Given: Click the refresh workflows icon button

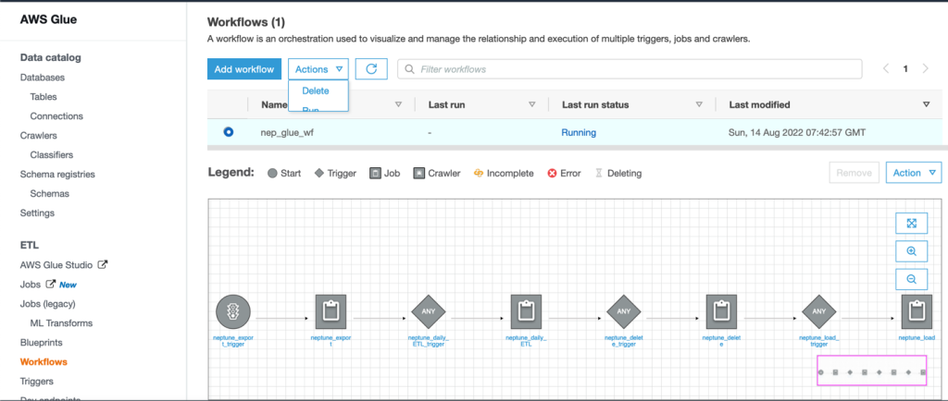Looking at the screenshot, I should (x=371, y=68).
